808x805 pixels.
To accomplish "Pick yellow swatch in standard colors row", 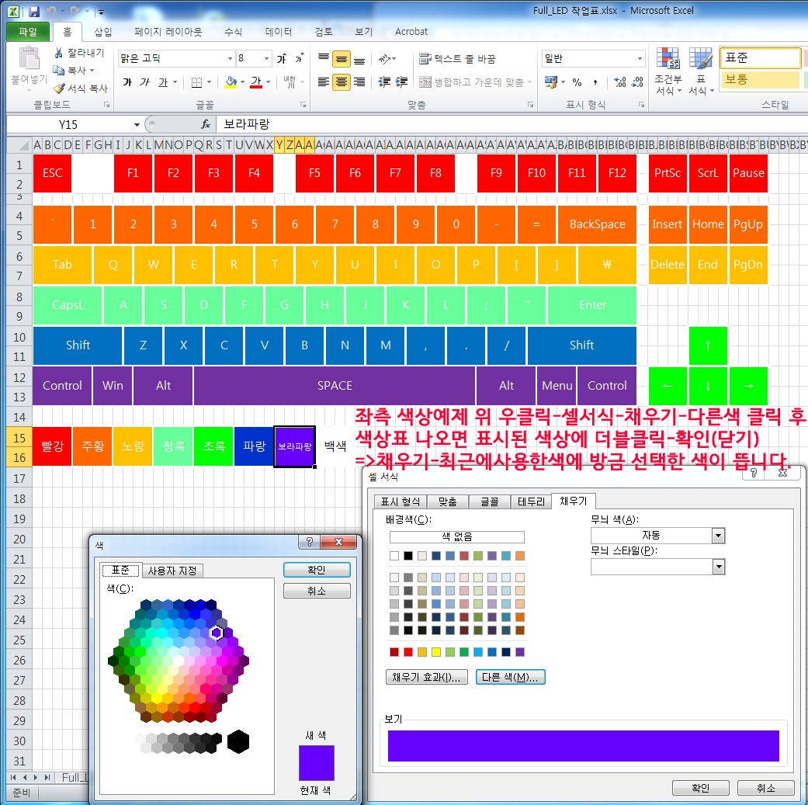I will tap(436, 652).
